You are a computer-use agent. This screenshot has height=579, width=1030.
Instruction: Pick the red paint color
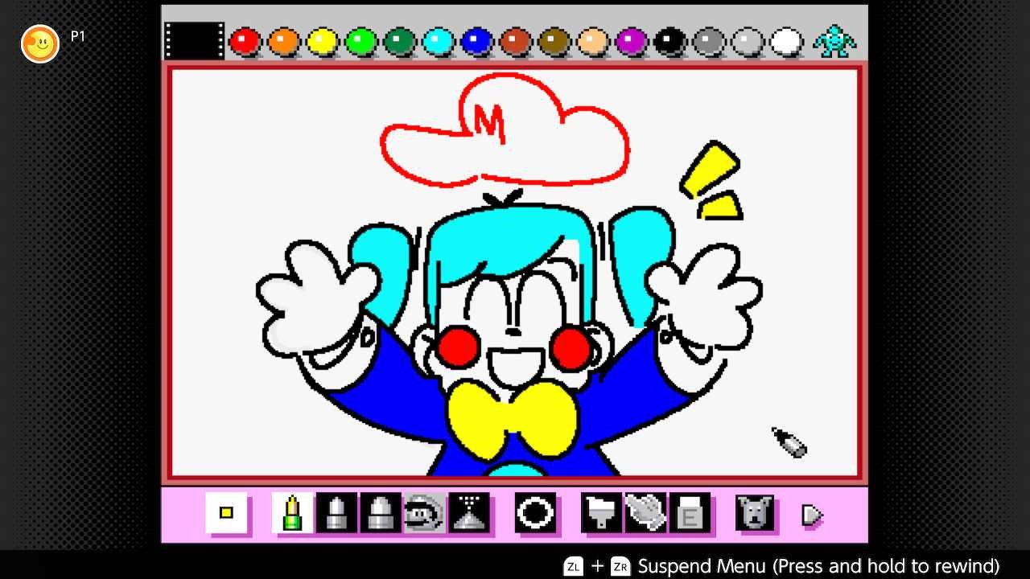point(245,42)
